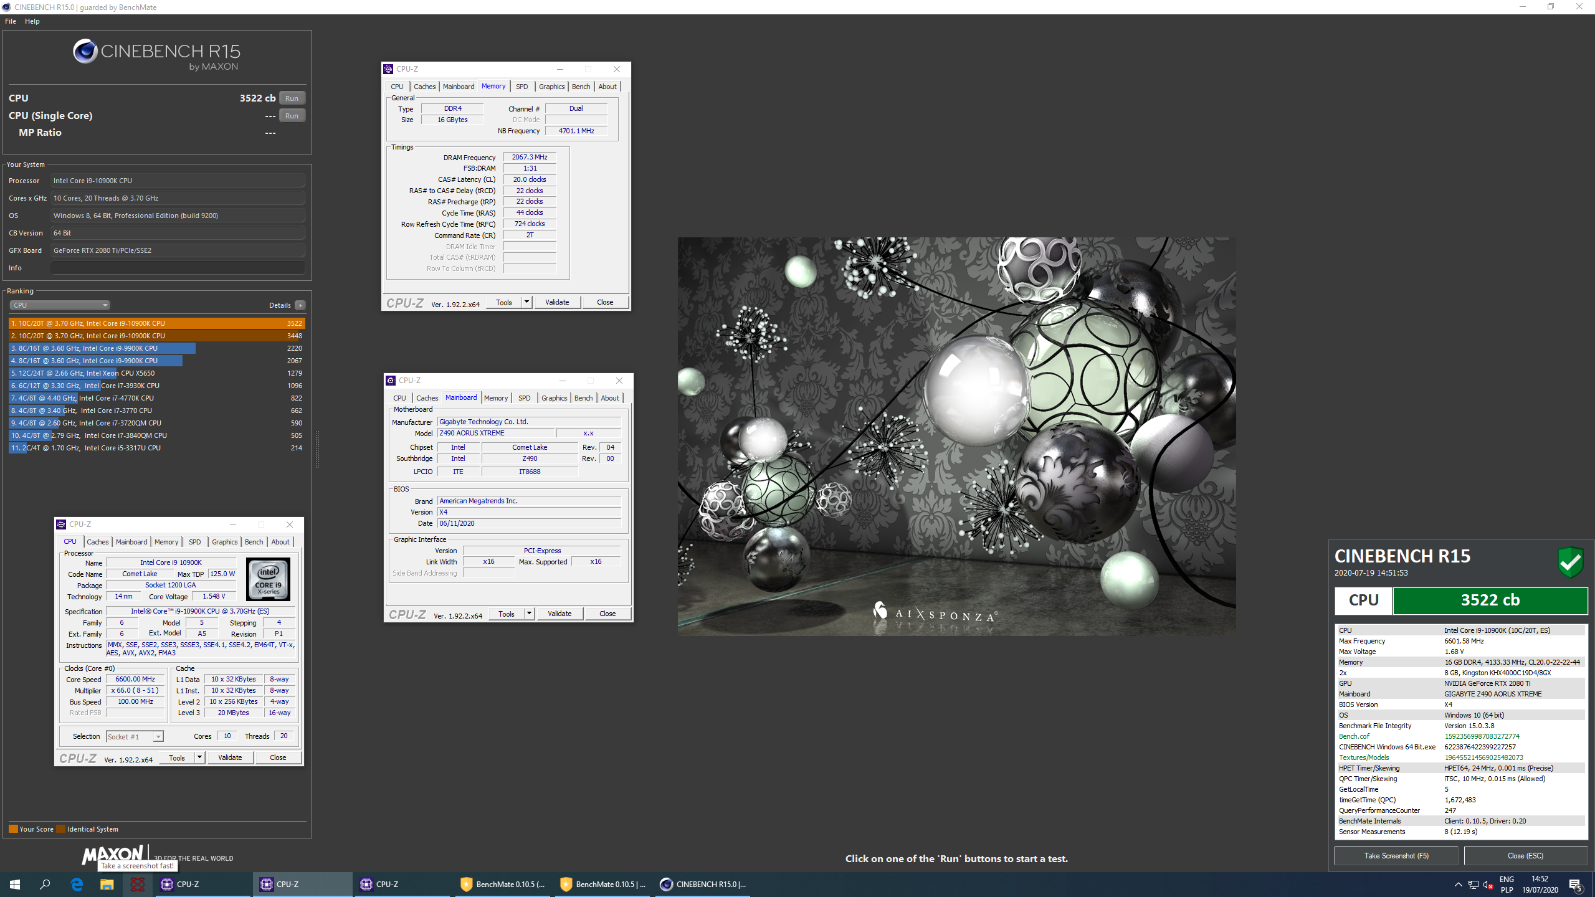Click Close in Mainboard CPU-Z window

point(607,614)
